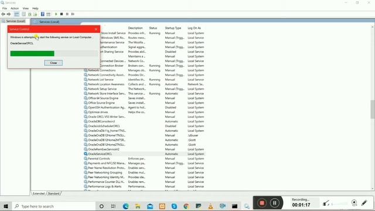The image size is (375, 211).
Task: Select the Peer Networking Grouping row
Action: [145, 172]
